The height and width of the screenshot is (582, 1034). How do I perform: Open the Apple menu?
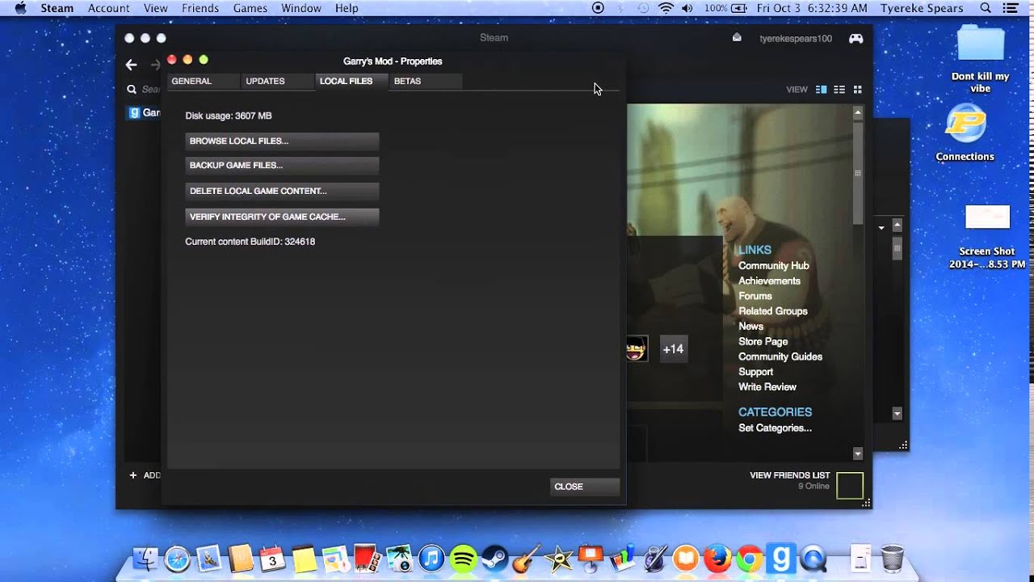coord(20,8)
